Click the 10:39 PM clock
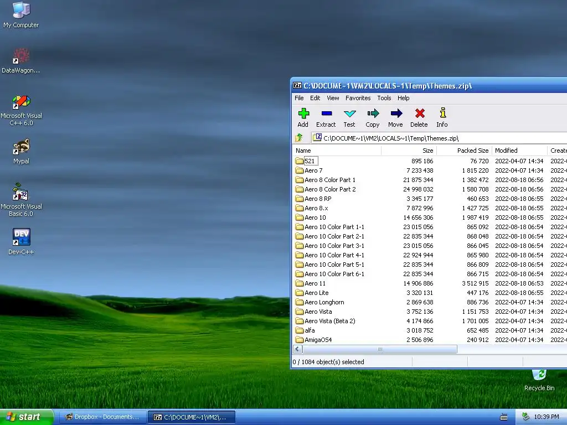Image resolution: width=567 pixels, height=425 pixels. point(547,417)
